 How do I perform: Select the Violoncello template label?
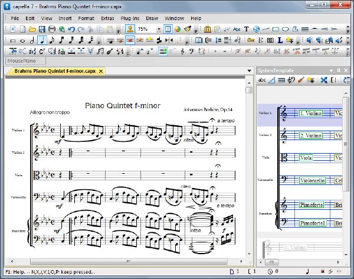[313, 180]
